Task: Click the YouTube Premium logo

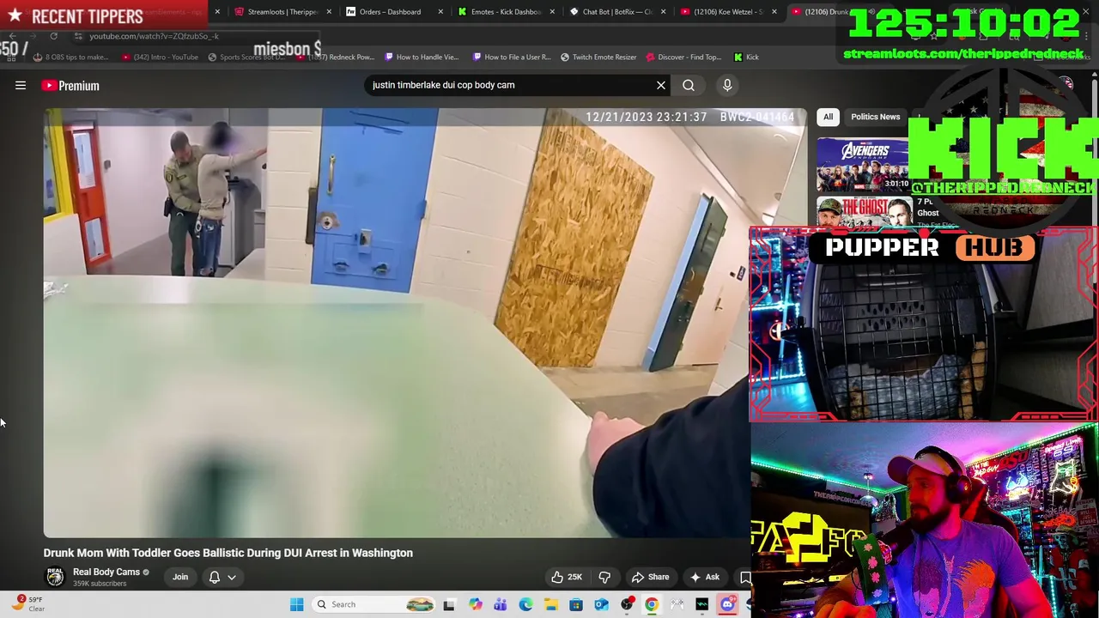Action: [x=70, y=85]
